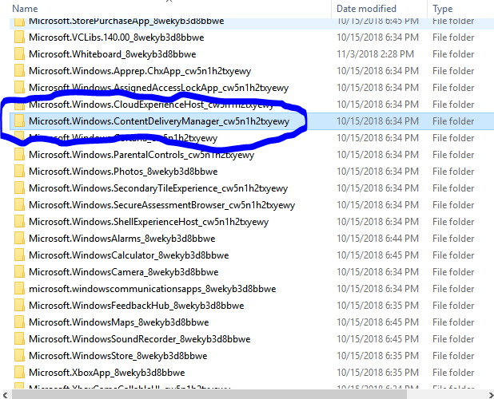
Task: Click folder icon beside WindowsFeedbackHub entry
Action: pyautogui.click(x=19, y=306)
